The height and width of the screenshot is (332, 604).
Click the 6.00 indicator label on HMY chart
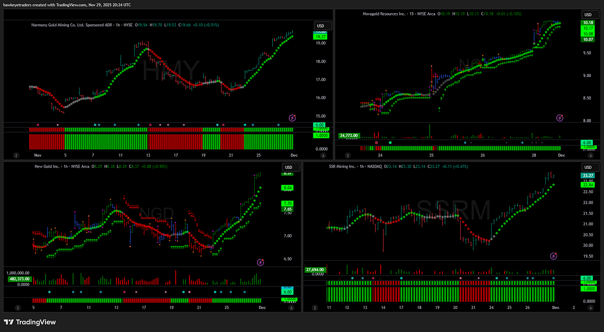(320, 125)
